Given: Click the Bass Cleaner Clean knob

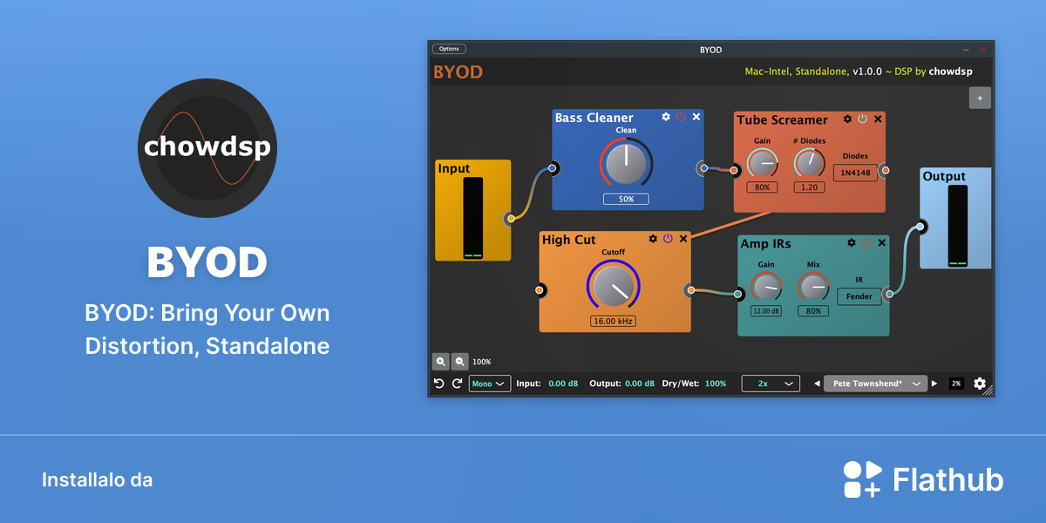Looking at the screenshot, I should pos(626,163).
